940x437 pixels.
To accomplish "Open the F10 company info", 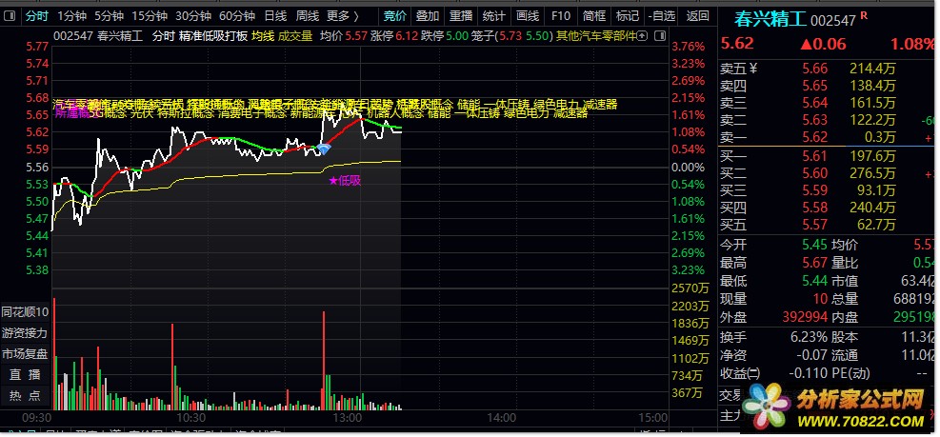I will [x=561, y=16].
